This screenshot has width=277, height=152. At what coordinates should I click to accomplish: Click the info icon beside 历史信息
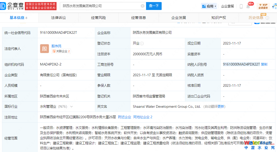(267, 18)
